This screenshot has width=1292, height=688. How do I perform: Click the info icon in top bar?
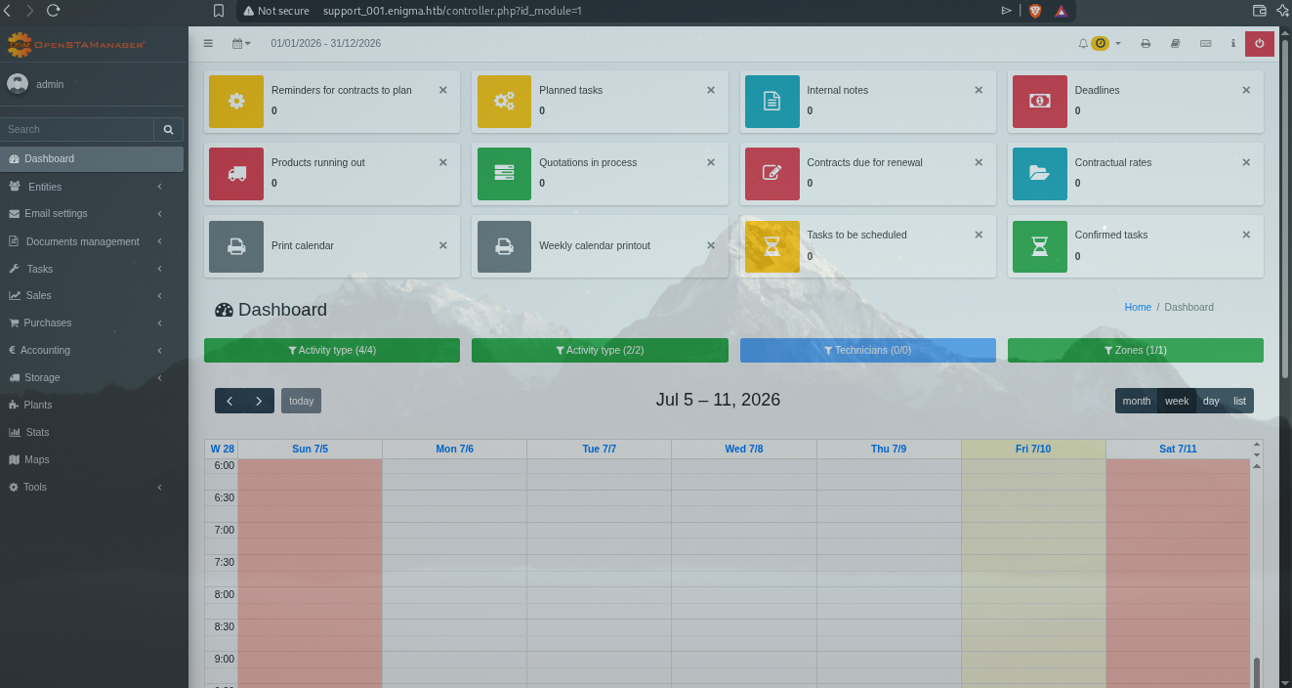1233,43
